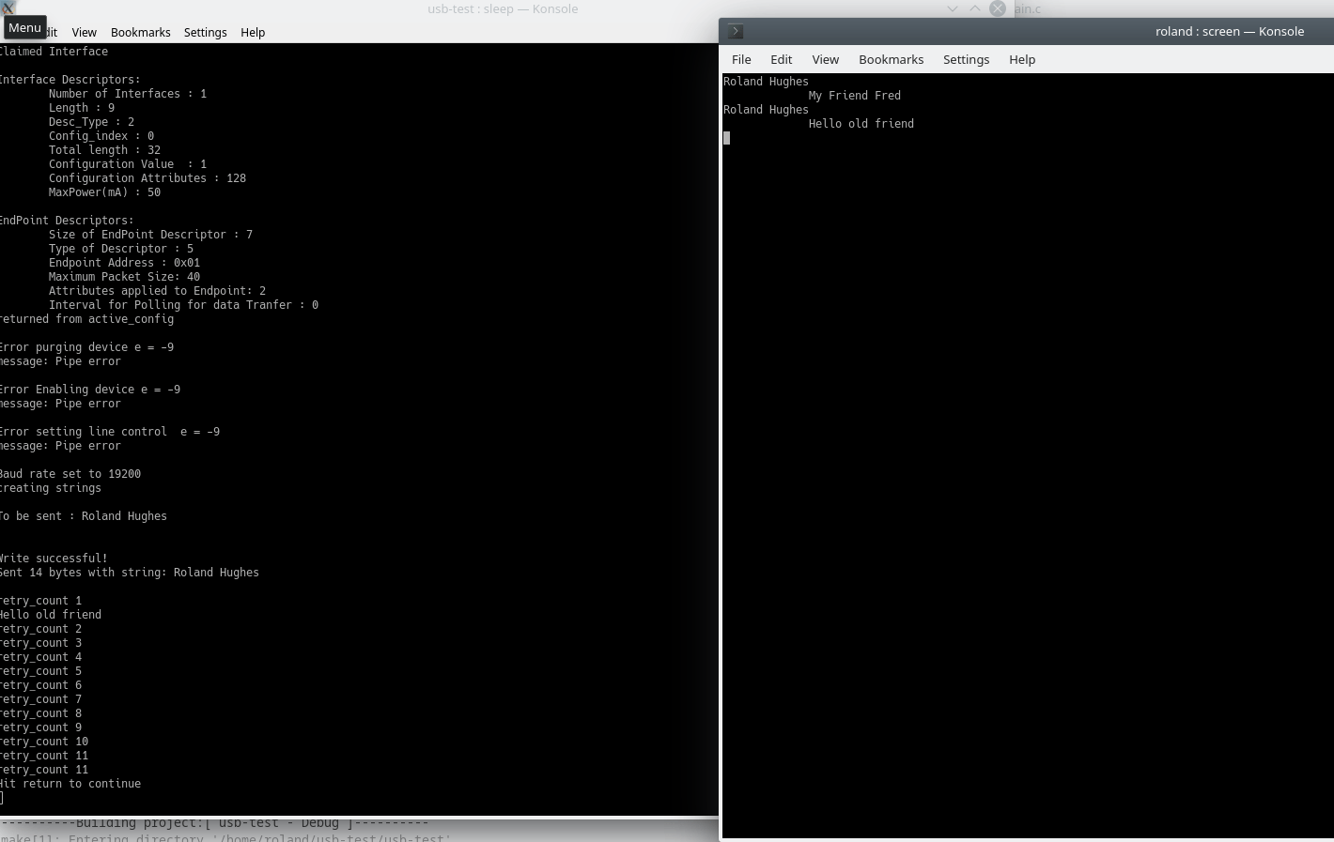1334x842 pixels.
Task: Click the Menu button at top-left corner
Action: [x=24, y=27]
